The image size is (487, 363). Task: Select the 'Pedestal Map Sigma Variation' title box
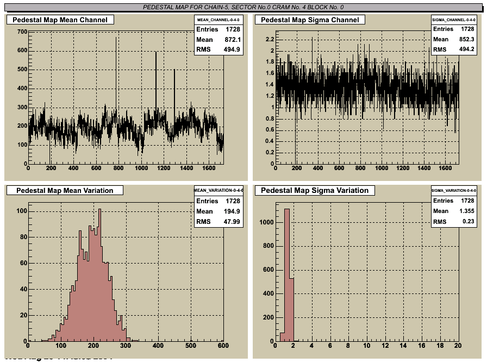pos(315,190)
